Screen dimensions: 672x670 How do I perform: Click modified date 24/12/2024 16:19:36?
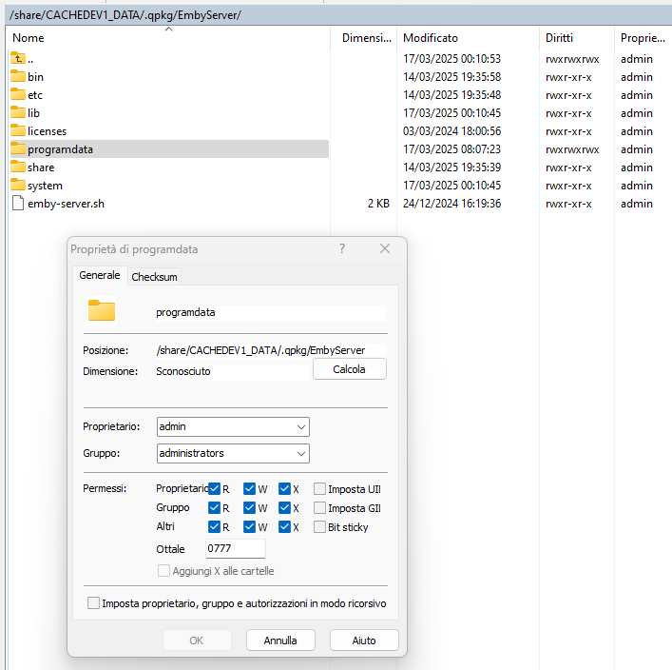[451, 204]
